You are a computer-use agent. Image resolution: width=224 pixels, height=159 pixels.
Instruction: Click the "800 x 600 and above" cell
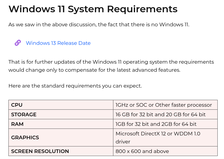click(x=142, y=151)
